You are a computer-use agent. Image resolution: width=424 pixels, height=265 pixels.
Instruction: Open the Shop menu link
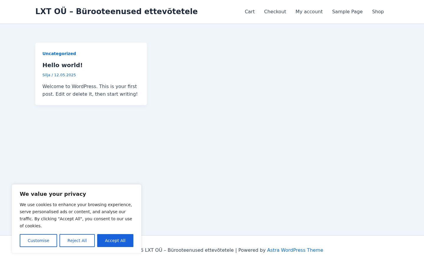pos(378,12)
